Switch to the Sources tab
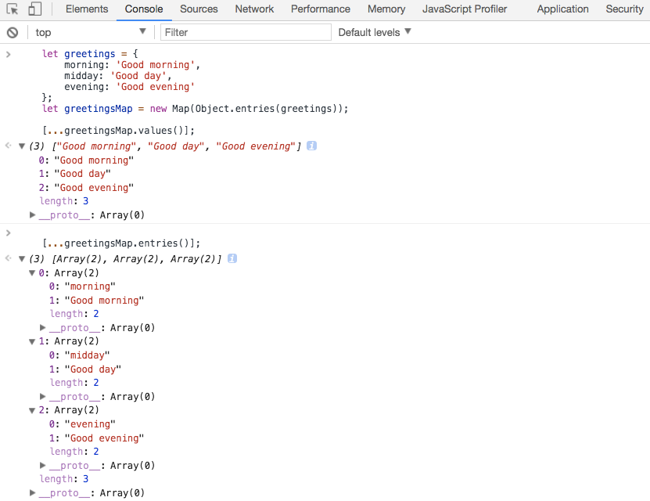 click(x=199, y=9)
